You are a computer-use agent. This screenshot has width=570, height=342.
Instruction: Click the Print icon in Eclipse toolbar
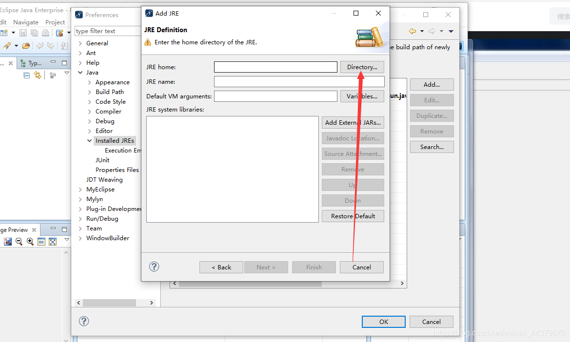[x=45, y=33]
